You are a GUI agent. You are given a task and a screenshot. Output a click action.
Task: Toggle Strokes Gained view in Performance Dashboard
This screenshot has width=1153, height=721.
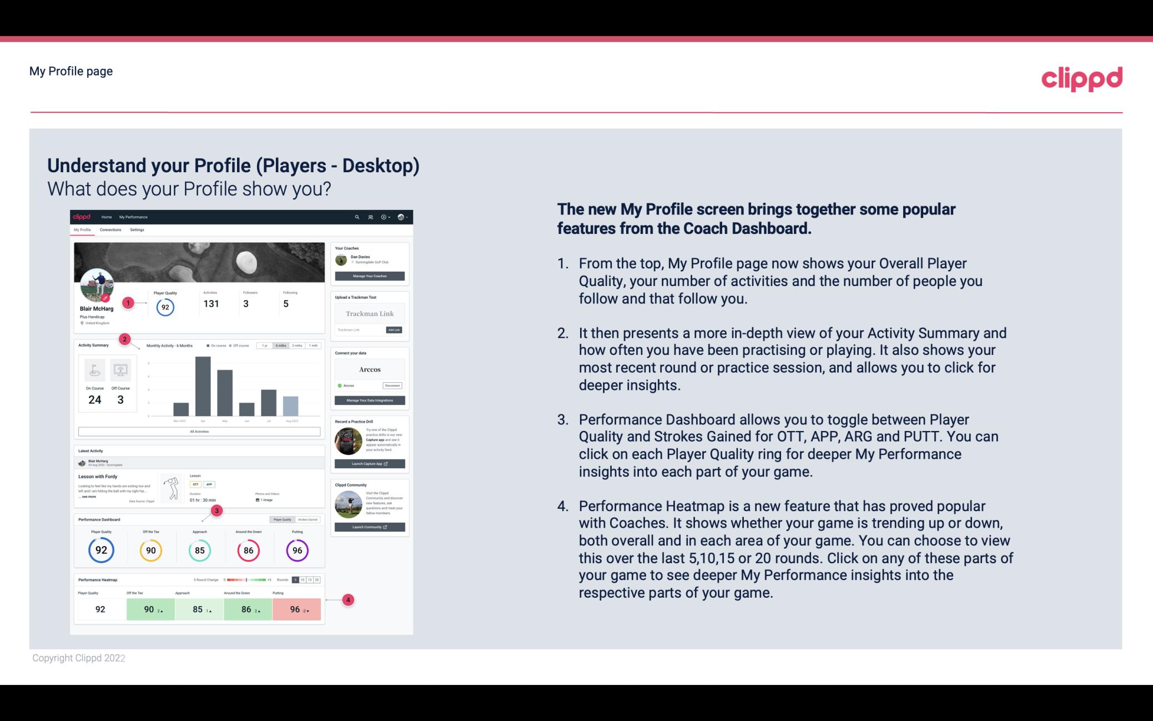[308, 519]
